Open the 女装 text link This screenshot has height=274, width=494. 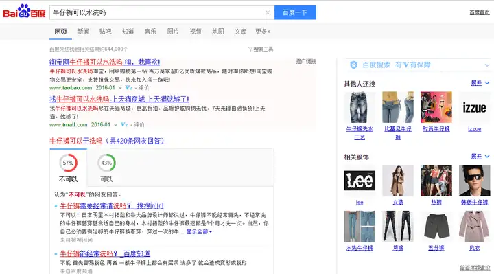tap(398, 203)
